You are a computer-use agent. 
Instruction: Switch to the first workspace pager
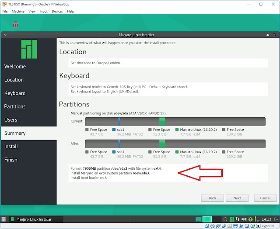coord(198,219)
